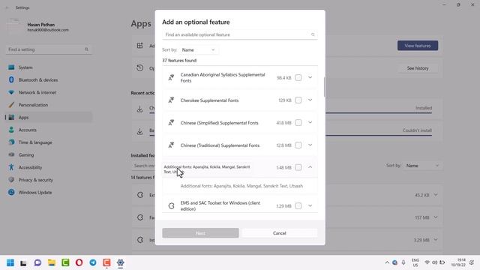The image size is (480, 270).
Task: Click the Gaming sidebar icon
Action: tap(11, 155)
